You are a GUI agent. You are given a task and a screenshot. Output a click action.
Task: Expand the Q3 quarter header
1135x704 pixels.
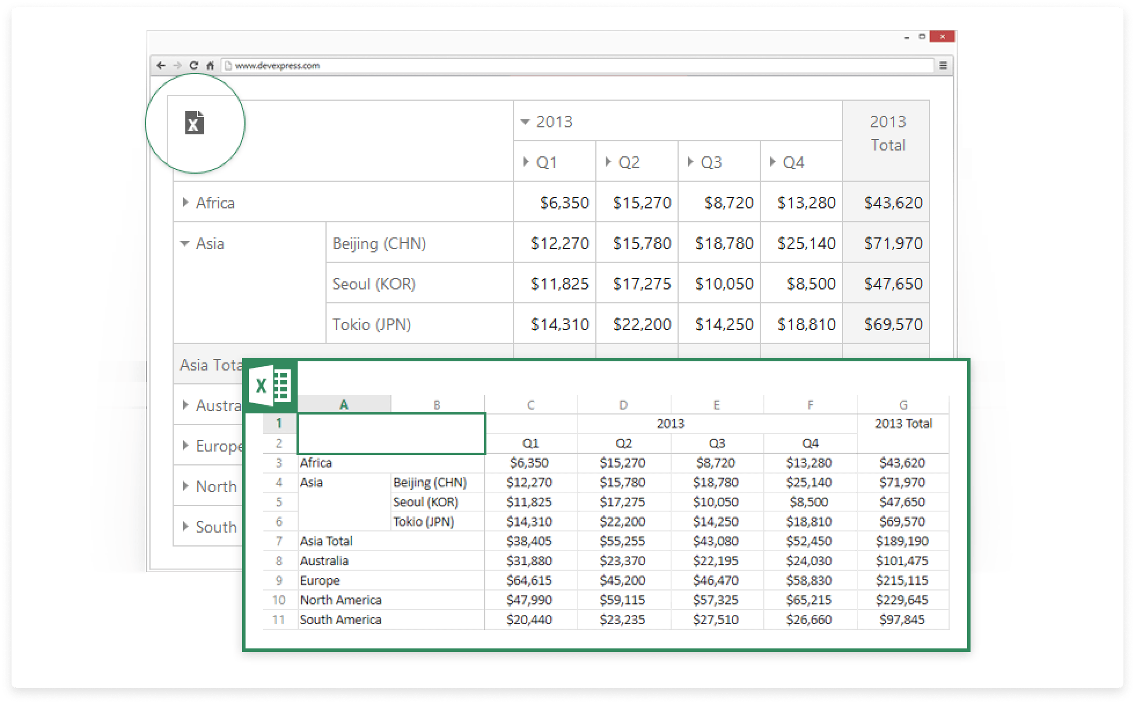coord(690,162)
